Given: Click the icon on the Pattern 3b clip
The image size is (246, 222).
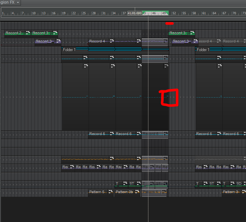Looking at the screenshot, I should (x=137, y=191).
